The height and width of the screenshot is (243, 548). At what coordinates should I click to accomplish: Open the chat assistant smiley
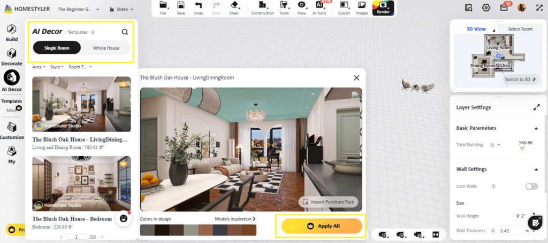coord(123,218)
